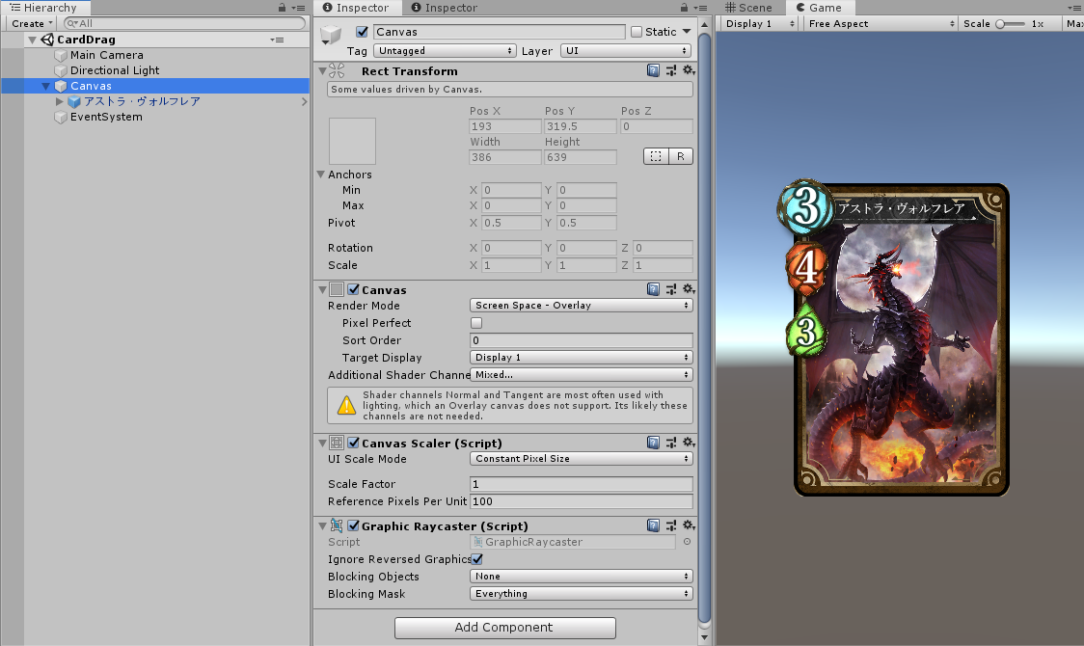
Task: Open Canvas Scaler preset icon
Action: point(671,443)
